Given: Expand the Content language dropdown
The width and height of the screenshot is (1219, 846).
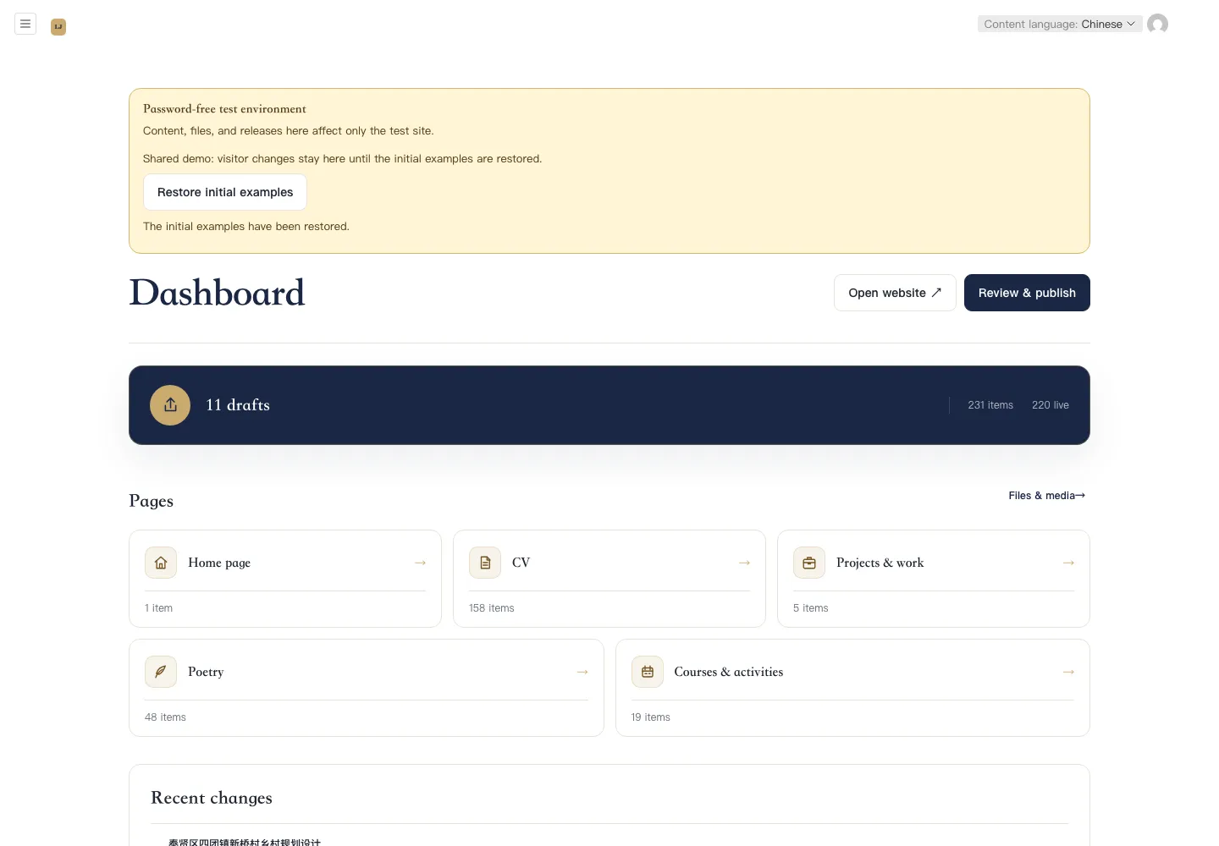Looking at the screenshot, I should point(1059,24).
